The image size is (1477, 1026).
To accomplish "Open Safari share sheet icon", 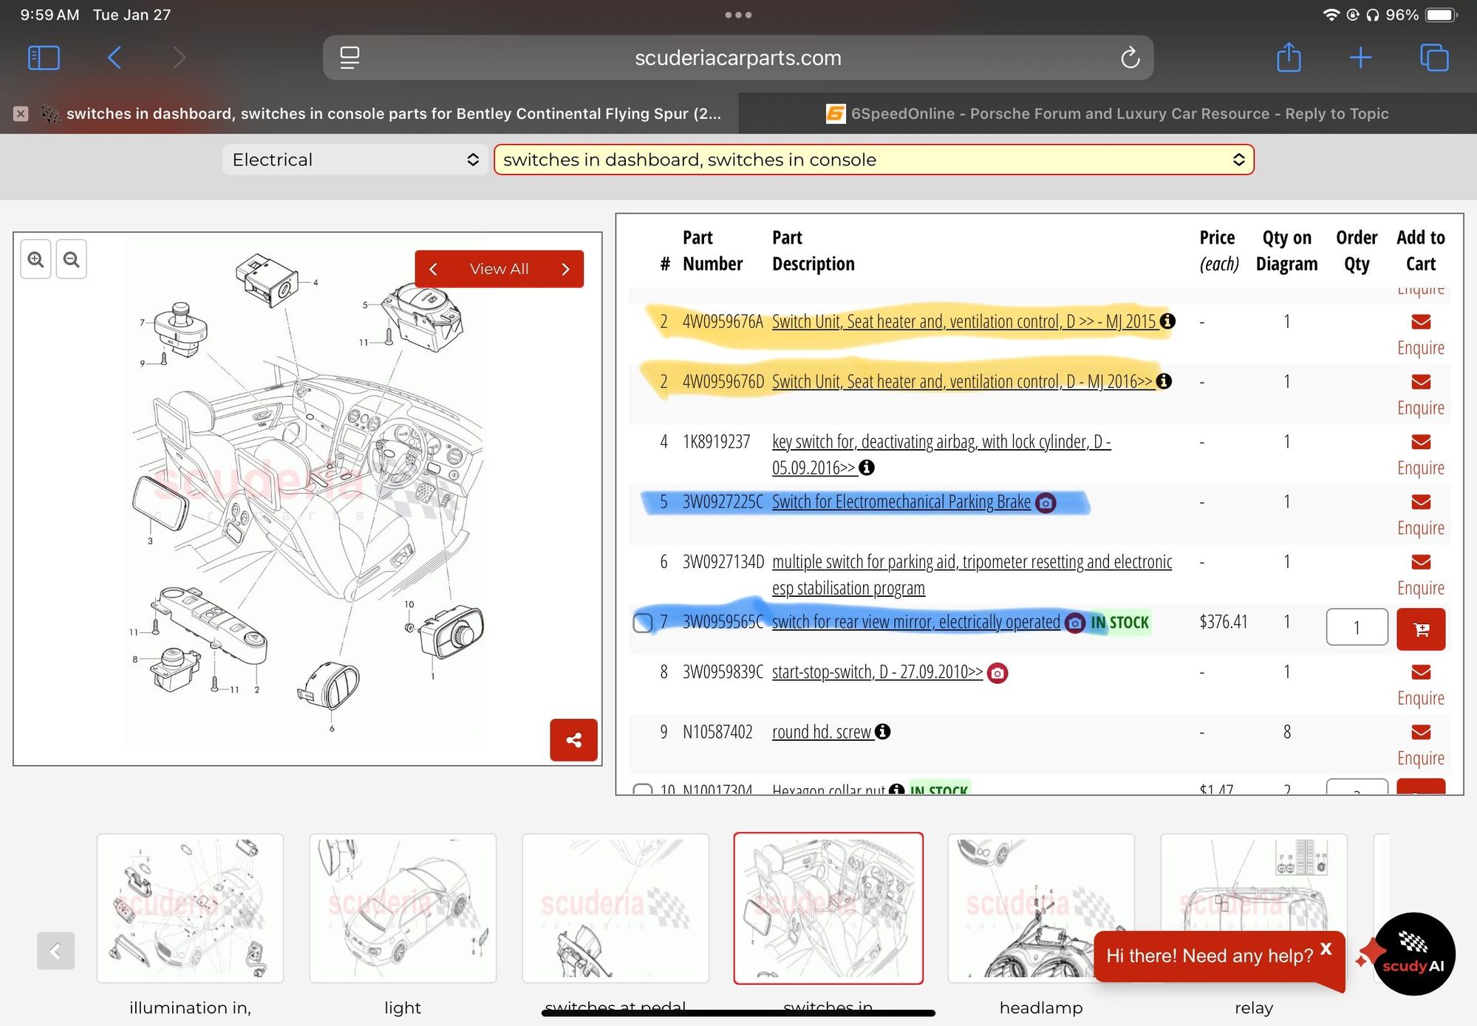I will click(1289, 58).
